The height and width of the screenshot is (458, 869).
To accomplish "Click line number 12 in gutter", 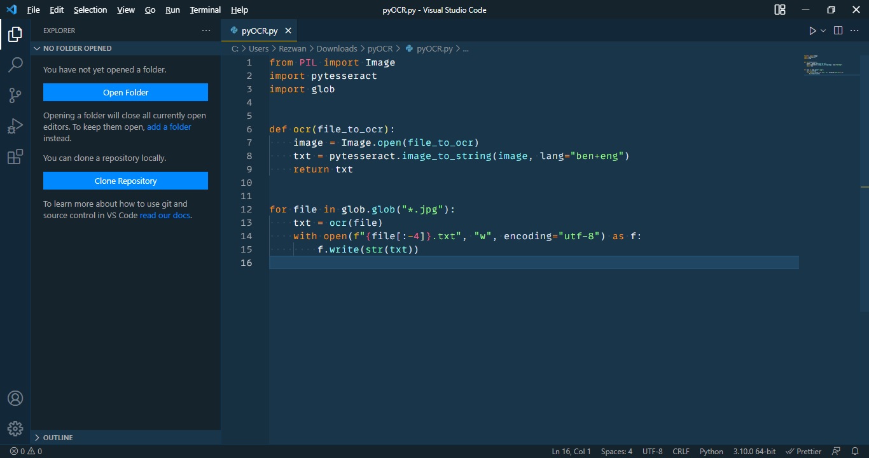I will 246,209.
